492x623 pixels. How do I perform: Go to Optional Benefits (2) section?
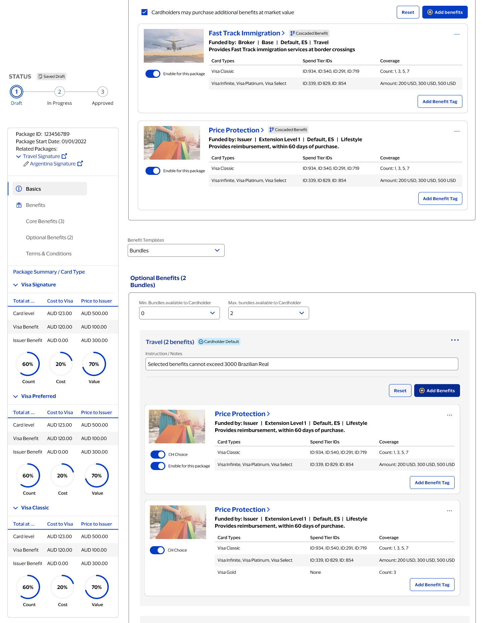50,237
